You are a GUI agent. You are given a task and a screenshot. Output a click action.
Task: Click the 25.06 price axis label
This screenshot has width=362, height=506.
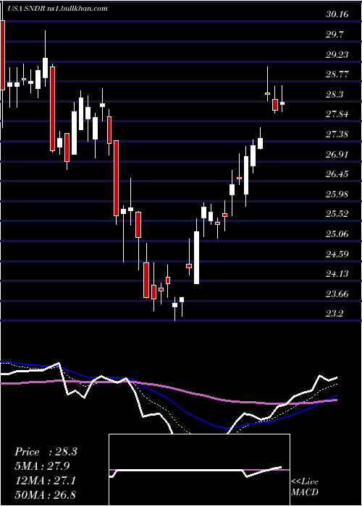click(337, 234)
